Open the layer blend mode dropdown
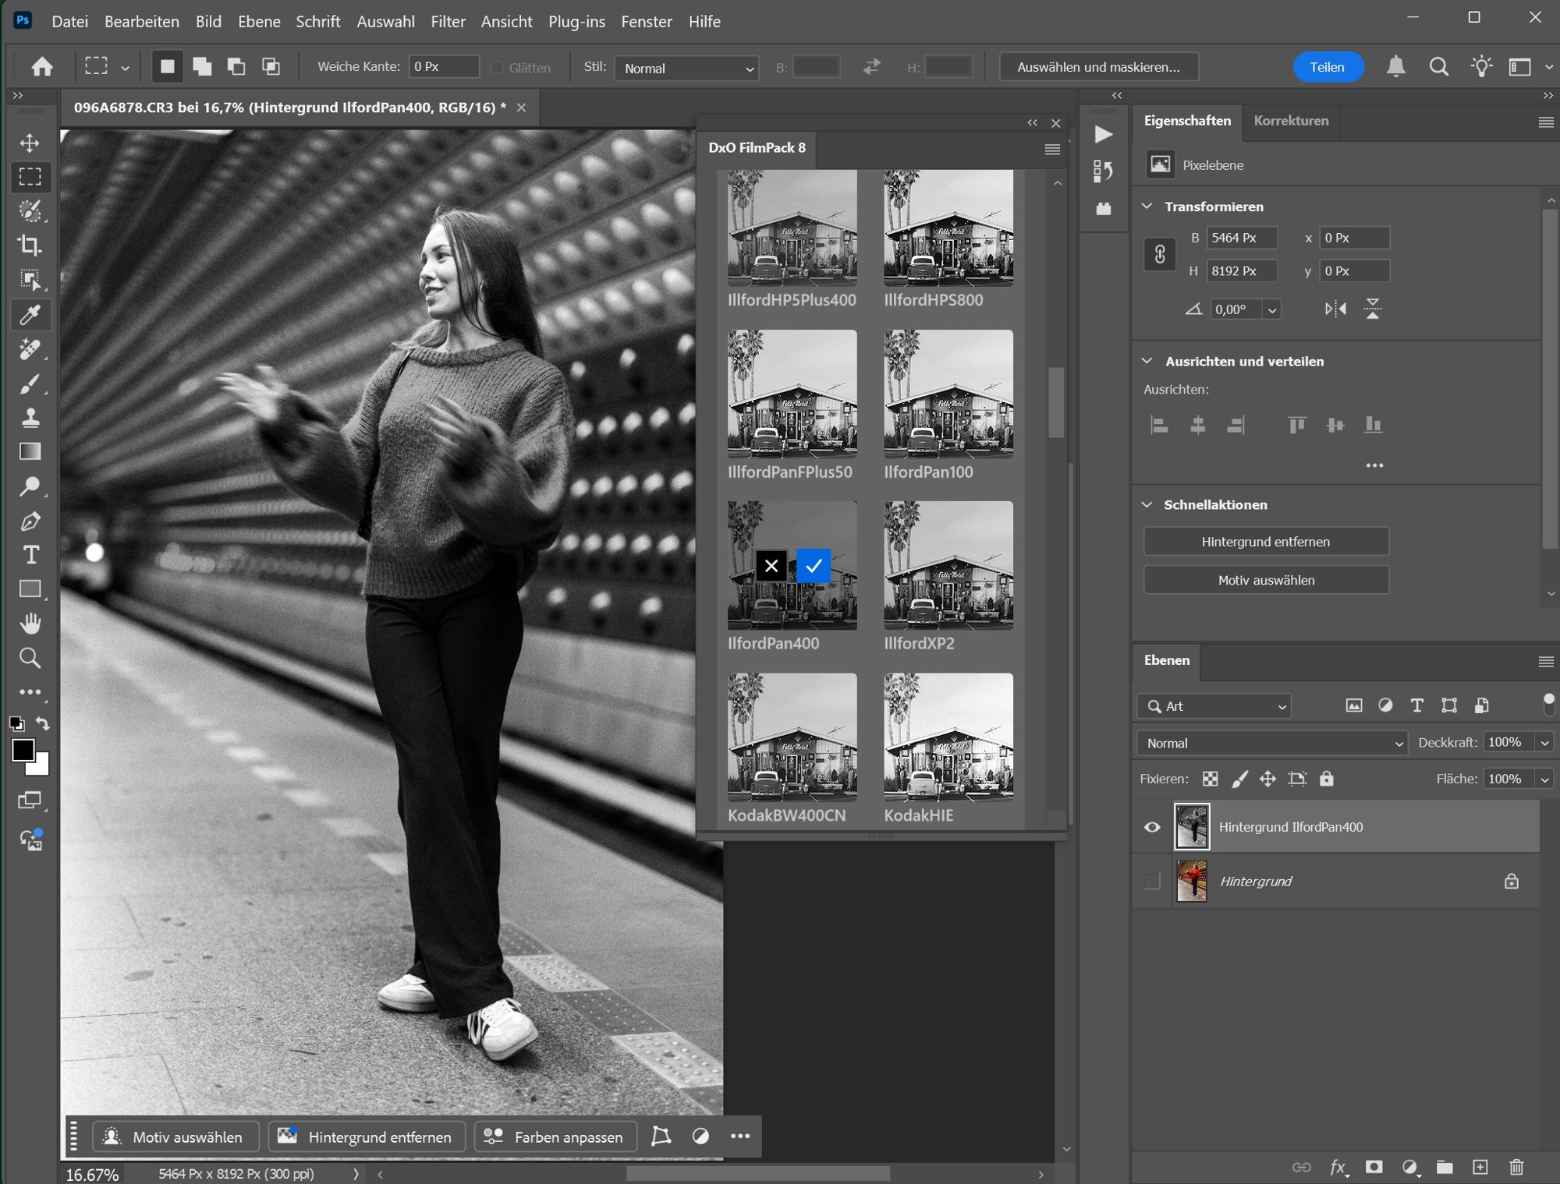This screenshot has width=1560, height=1184. (x=1271, y=743)
